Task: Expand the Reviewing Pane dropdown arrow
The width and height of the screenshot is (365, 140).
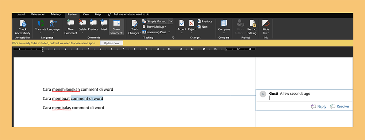Action: click(169, 32)
